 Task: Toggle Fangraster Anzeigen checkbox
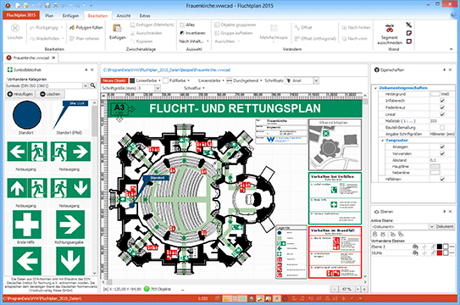tap(442, 147)
